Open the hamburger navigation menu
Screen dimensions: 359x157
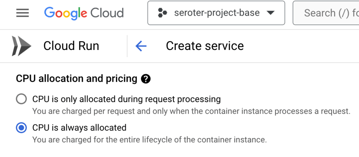(x=22, y=13)
